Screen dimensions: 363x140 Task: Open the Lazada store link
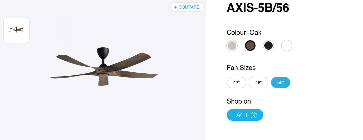tap(238, 115)
